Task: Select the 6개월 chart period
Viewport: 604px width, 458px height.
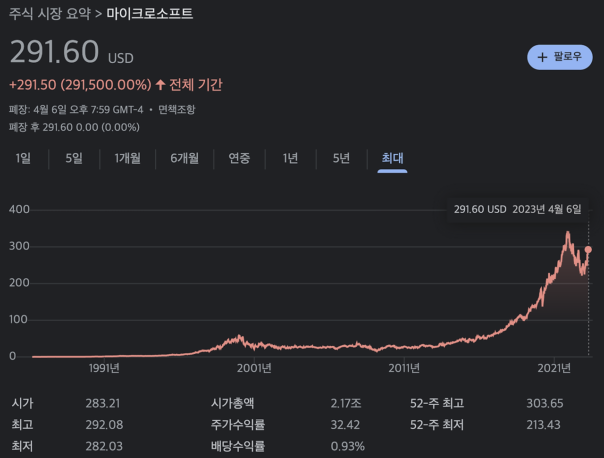Action: [184, 159]
